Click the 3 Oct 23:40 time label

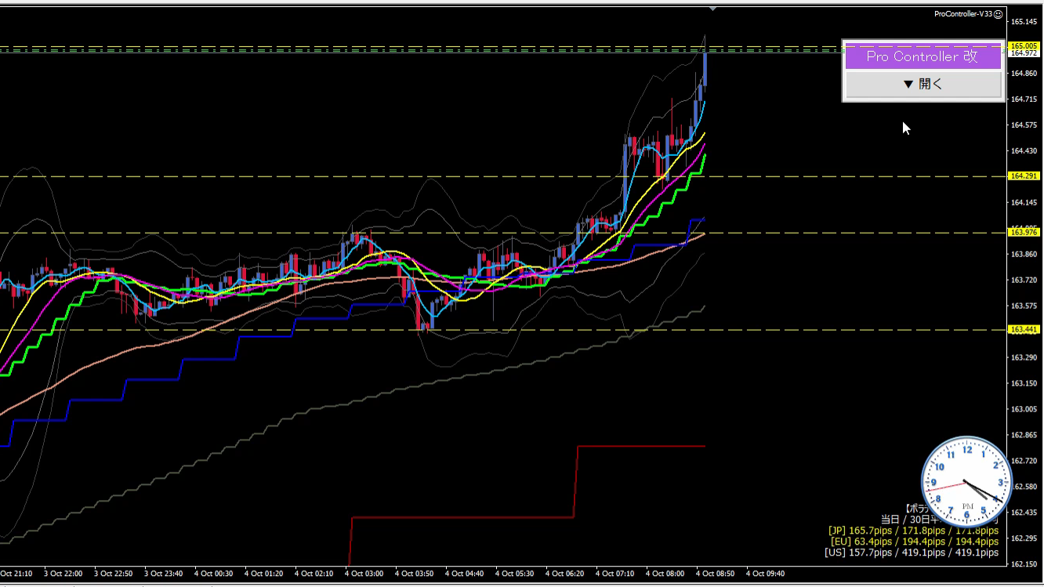(x=164, y=574)
